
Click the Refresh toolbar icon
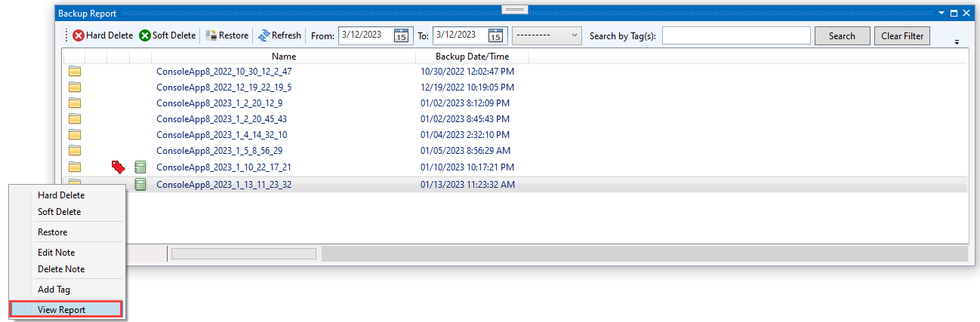(x=264, y=35)
